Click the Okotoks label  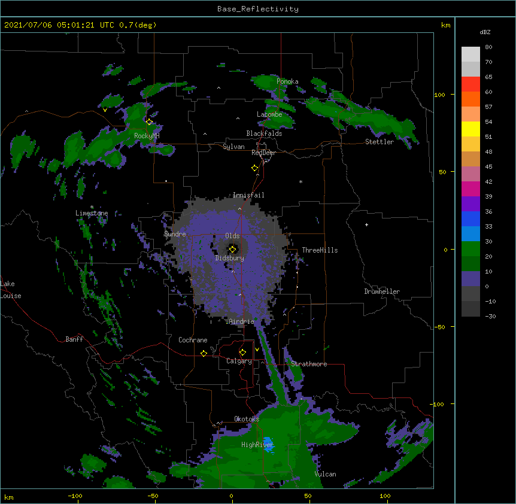pos(247,419)
